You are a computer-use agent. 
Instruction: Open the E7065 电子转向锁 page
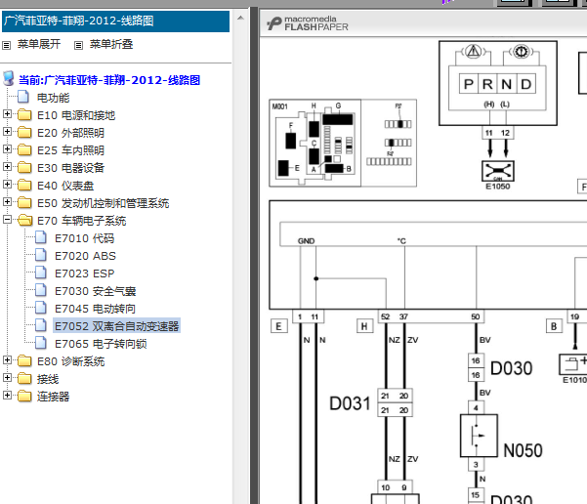tap(101, 344)
